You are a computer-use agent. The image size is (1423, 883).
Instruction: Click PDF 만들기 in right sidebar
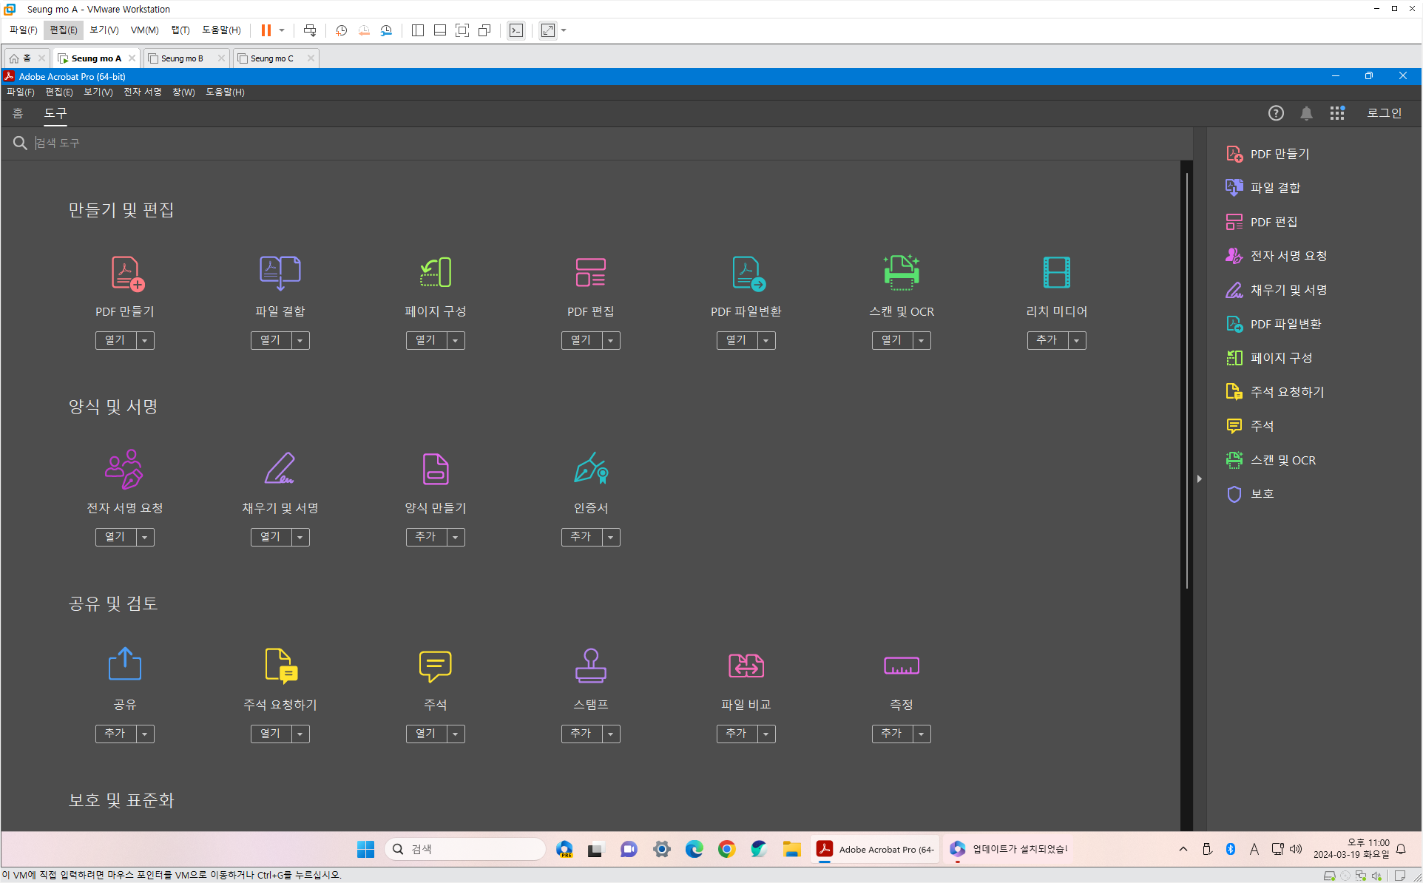pos(1268,154)
